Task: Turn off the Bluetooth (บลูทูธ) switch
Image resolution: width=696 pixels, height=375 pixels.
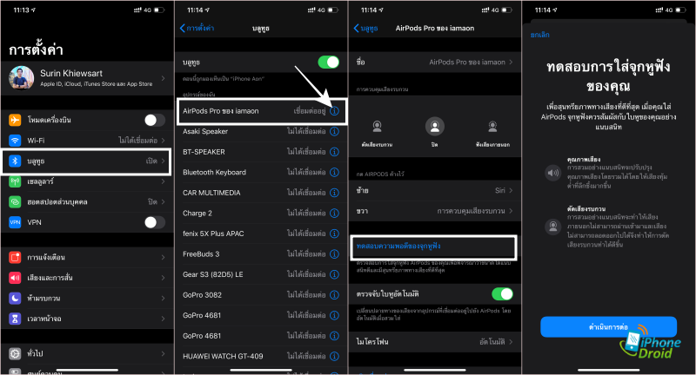Action: click(x=329, y=62)
